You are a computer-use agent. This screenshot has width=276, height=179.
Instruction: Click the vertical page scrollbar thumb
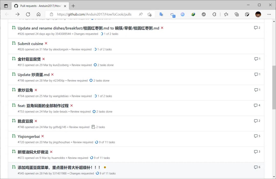coord(274,87)
